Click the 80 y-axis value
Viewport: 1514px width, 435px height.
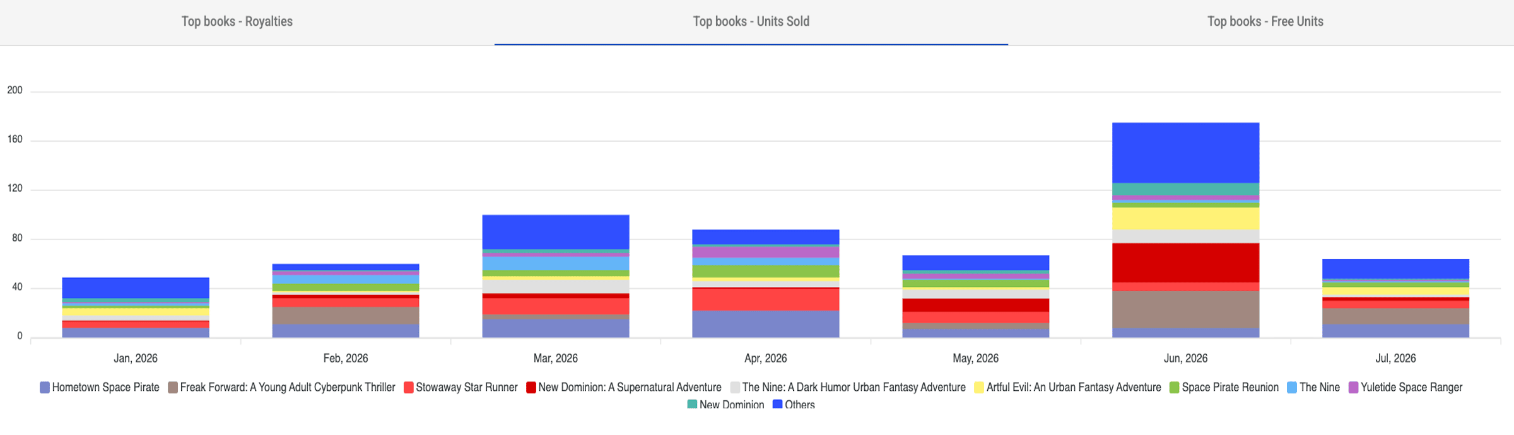coord(16,238)
